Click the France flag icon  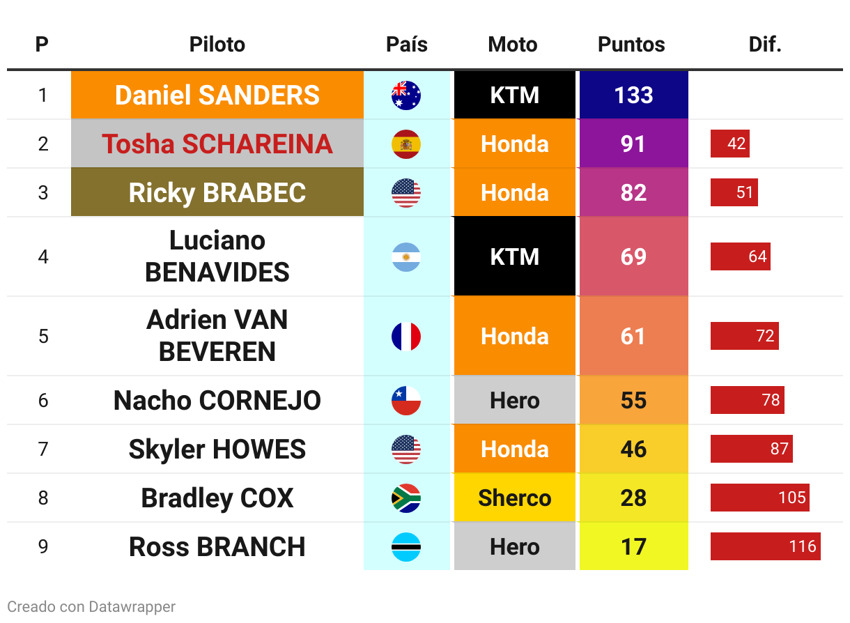coord(406,336)
